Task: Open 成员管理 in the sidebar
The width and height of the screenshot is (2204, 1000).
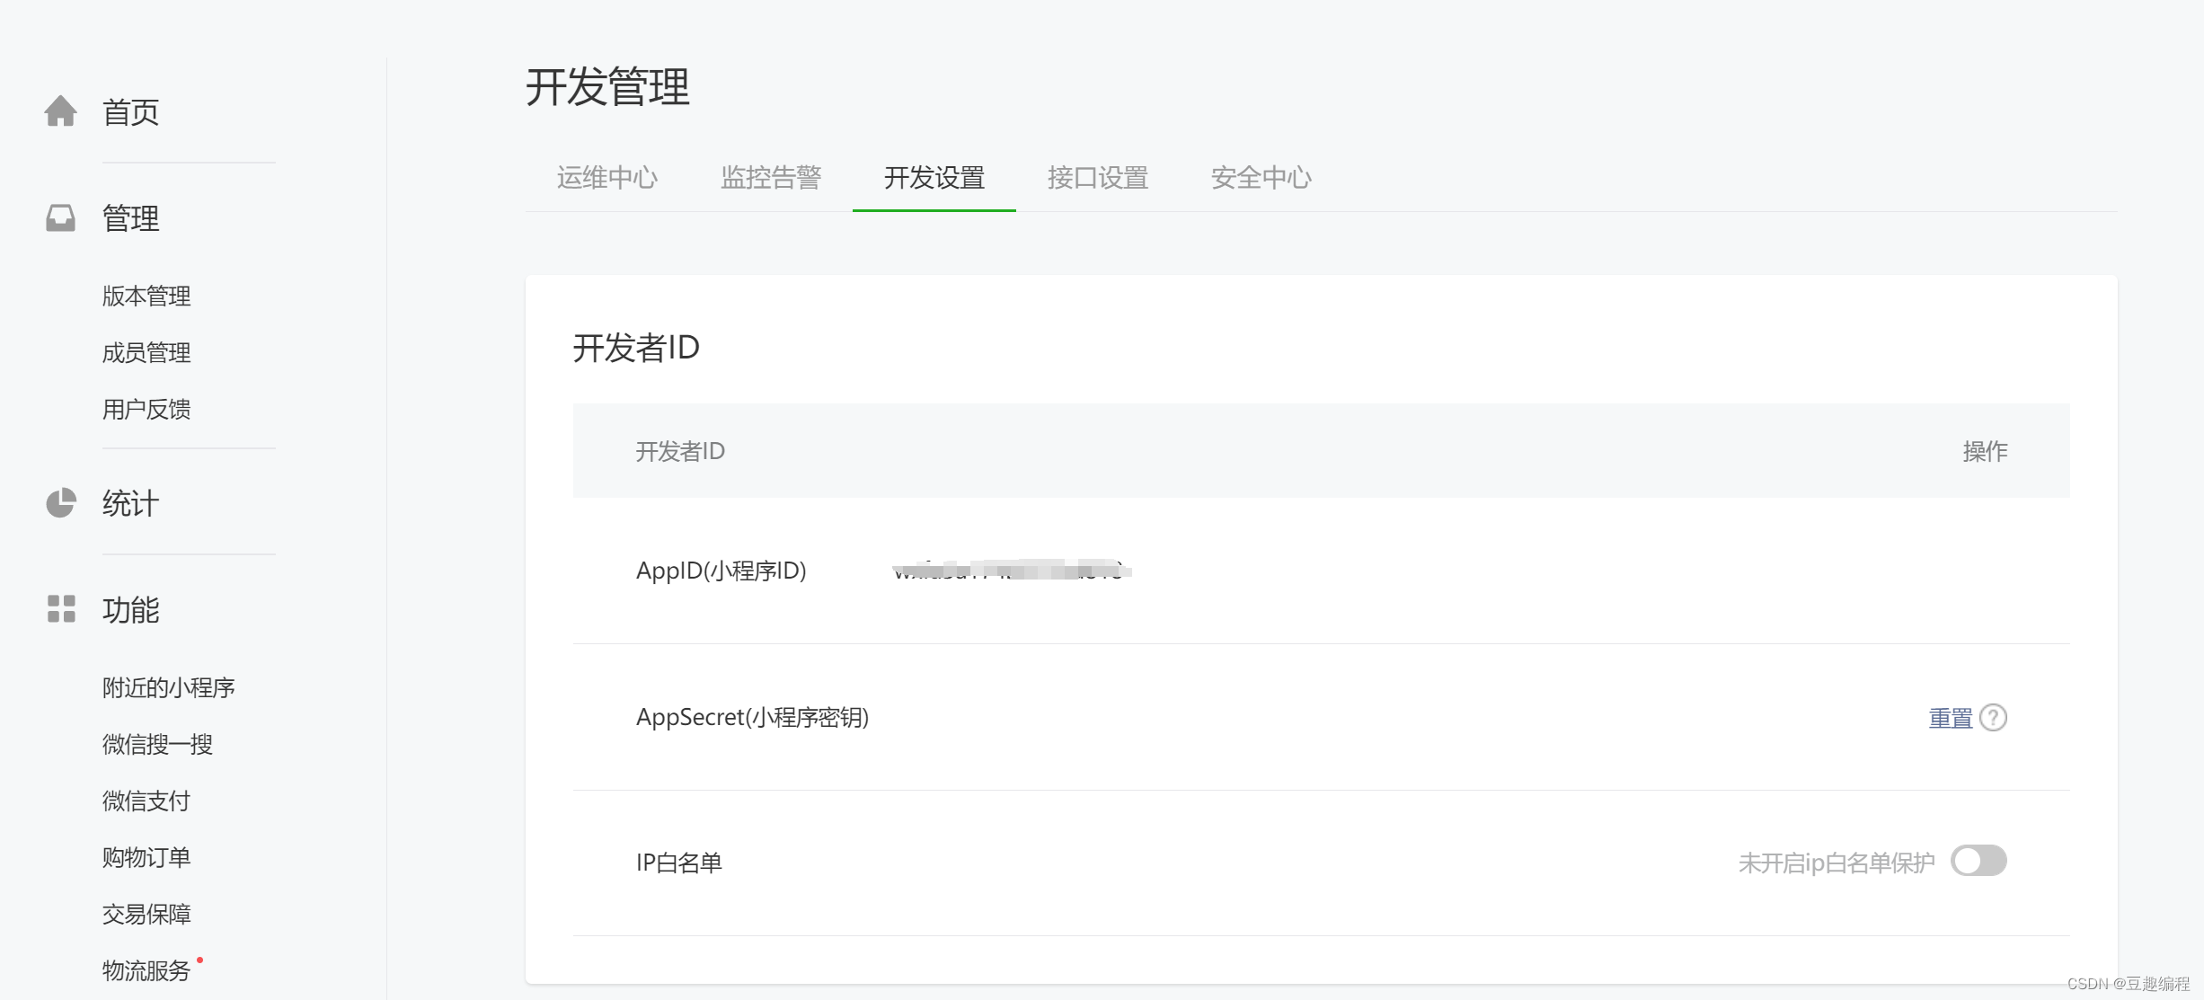Action: tap(146, 352)
